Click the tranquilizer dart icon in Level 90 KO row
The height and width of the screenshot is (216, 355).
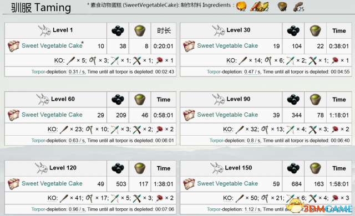click(x=335, y=130)
